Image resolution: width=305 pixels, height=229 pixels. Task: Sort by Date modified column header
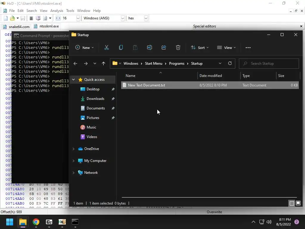[219, 76]
